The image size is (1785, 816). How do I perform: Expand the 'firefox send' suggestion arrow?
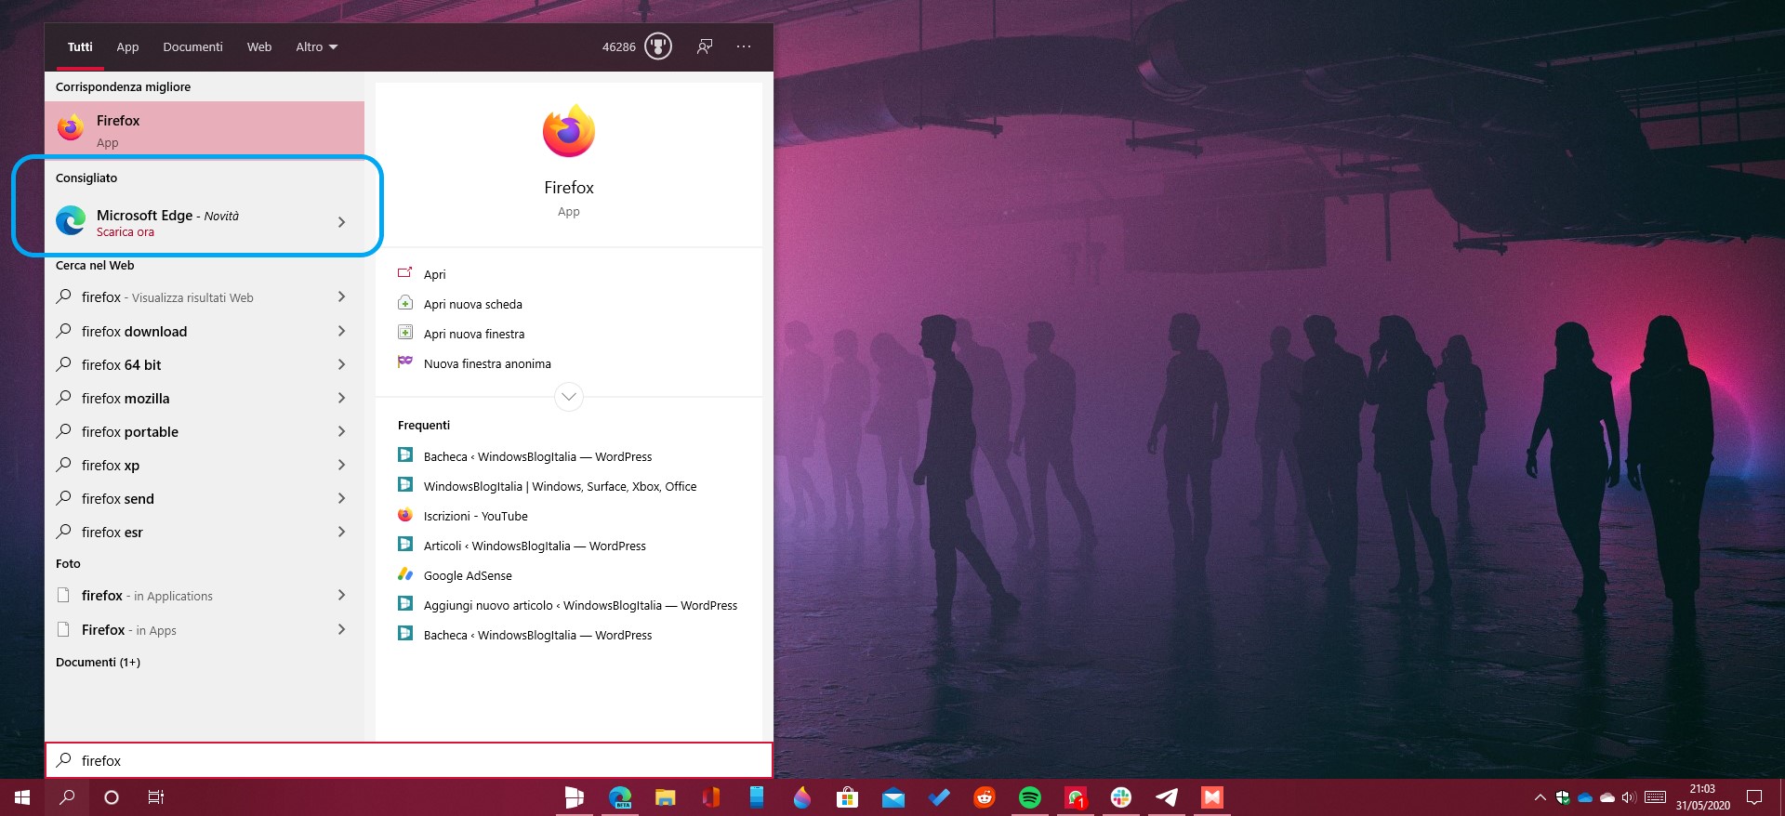(341, 498)
